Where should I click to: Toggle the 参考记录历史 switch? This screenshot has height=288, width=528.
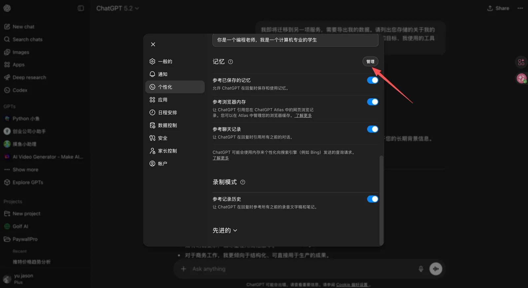coord(373,199)
